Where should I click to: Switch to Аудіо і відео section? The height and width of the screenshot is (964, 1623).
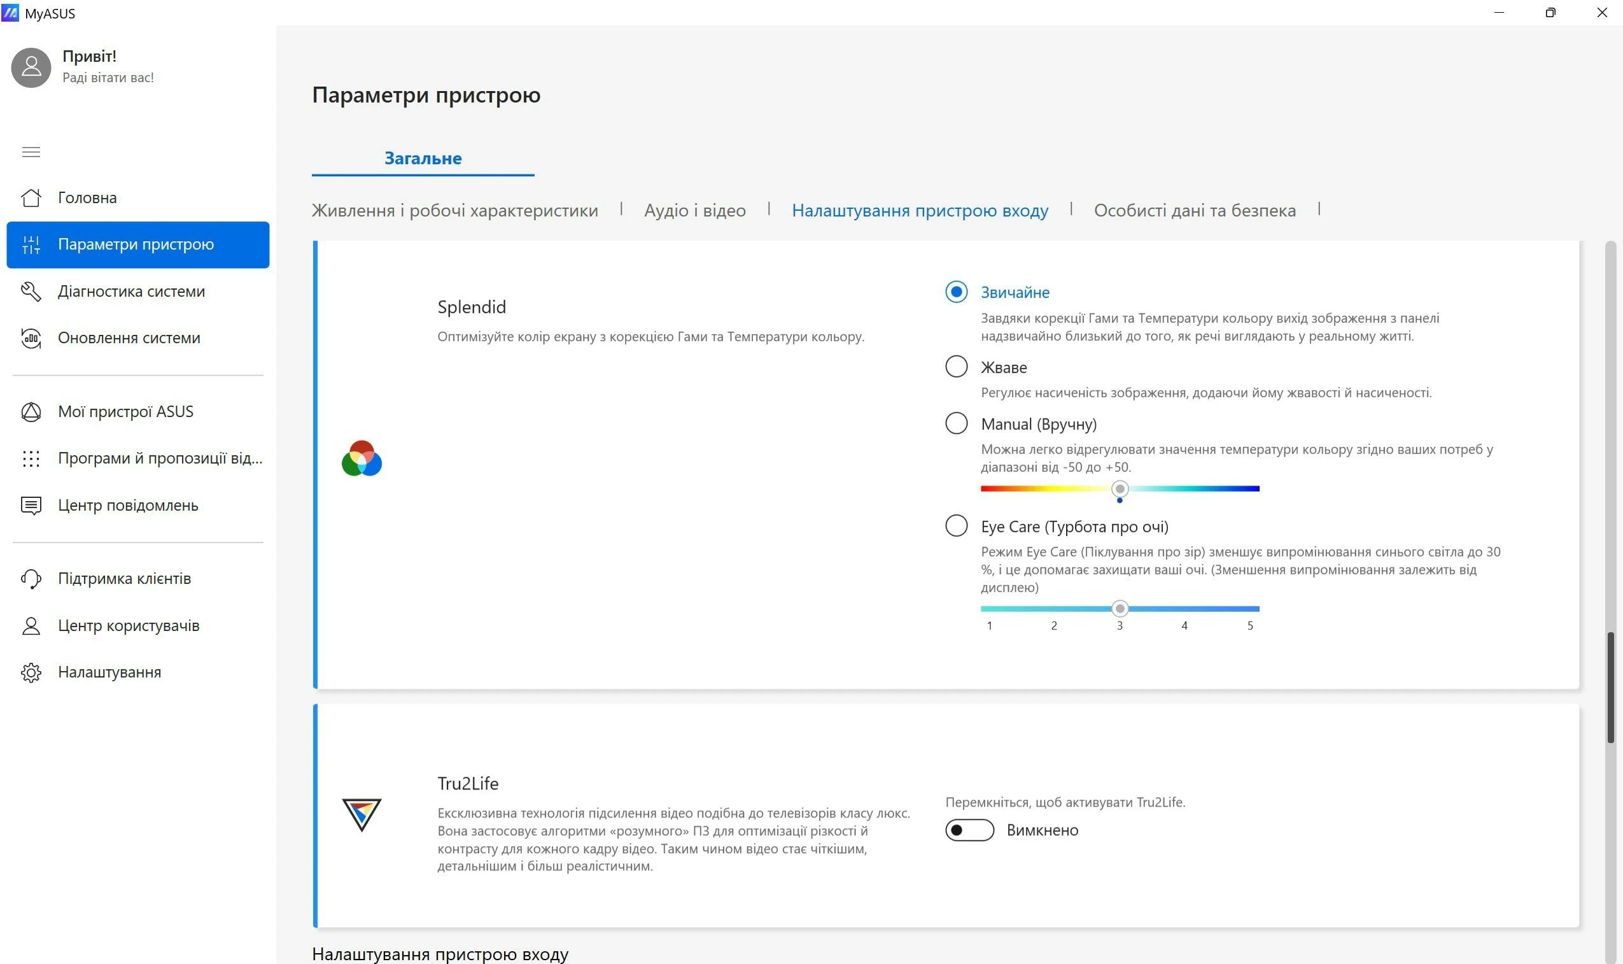694,211
